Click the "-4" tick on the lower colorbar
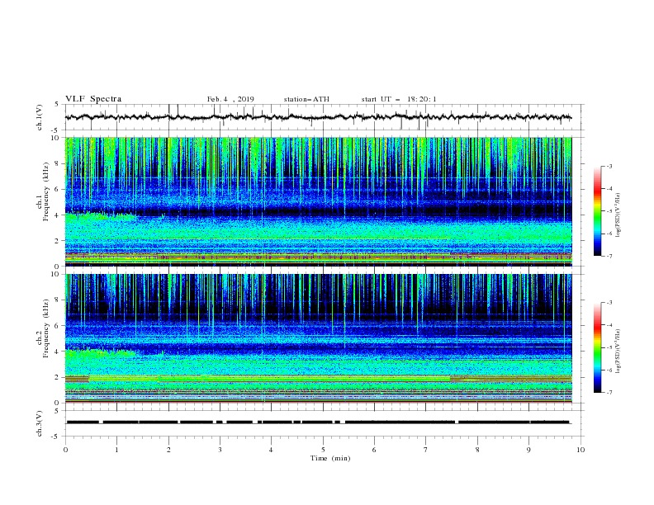 [609, 325]
